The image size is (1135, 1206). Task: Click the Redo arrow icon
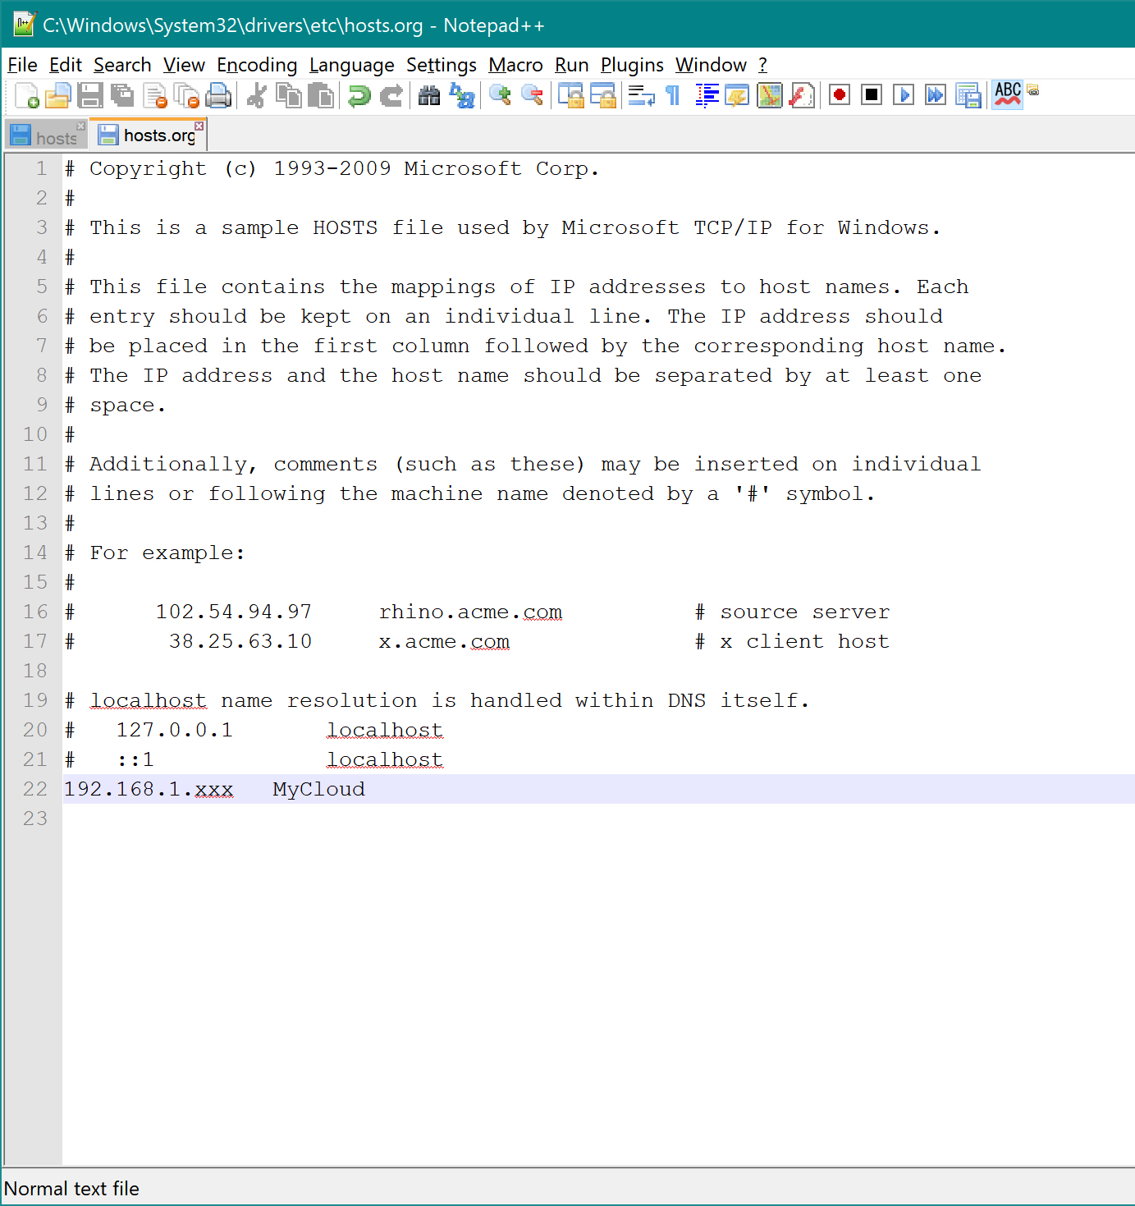click(391, 96)
